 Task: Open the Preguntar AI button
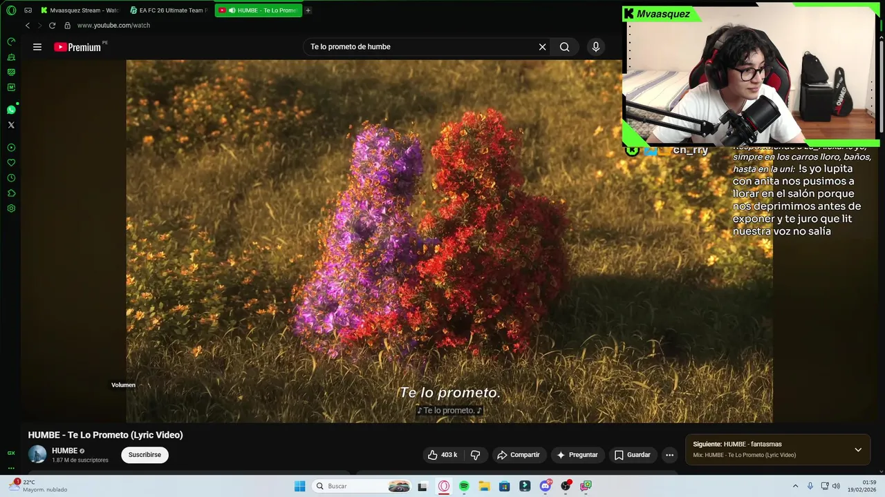coord(577,455)
